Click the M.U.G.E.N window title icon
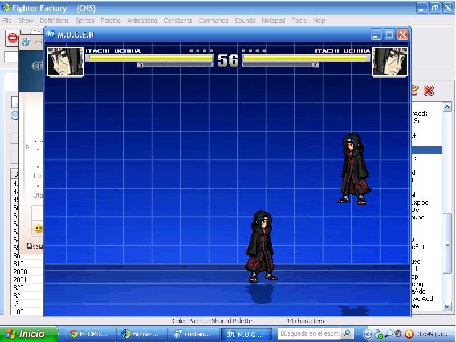The width and height of the screenshot is (456, 342). 51,35
